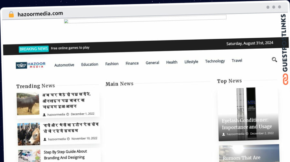Open the Lifestyle category

point(191,62)
